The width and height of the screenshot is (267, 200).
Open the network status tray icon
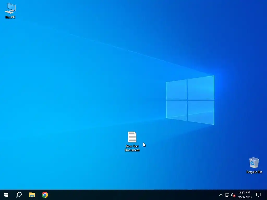[x=227, y=195]
